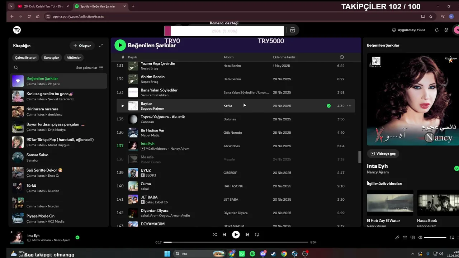Sort tracks by the Başlık column header

[133, 57]
